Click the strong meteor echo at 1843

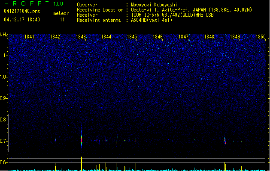pos(82,140)
